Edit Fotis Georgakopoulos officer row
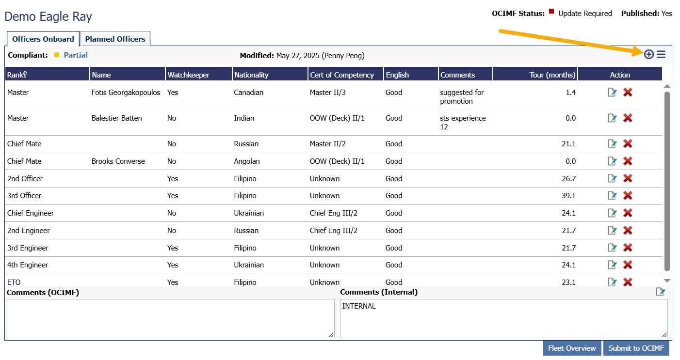The height and width of the screenshot is (360, 680). point(612,92)
